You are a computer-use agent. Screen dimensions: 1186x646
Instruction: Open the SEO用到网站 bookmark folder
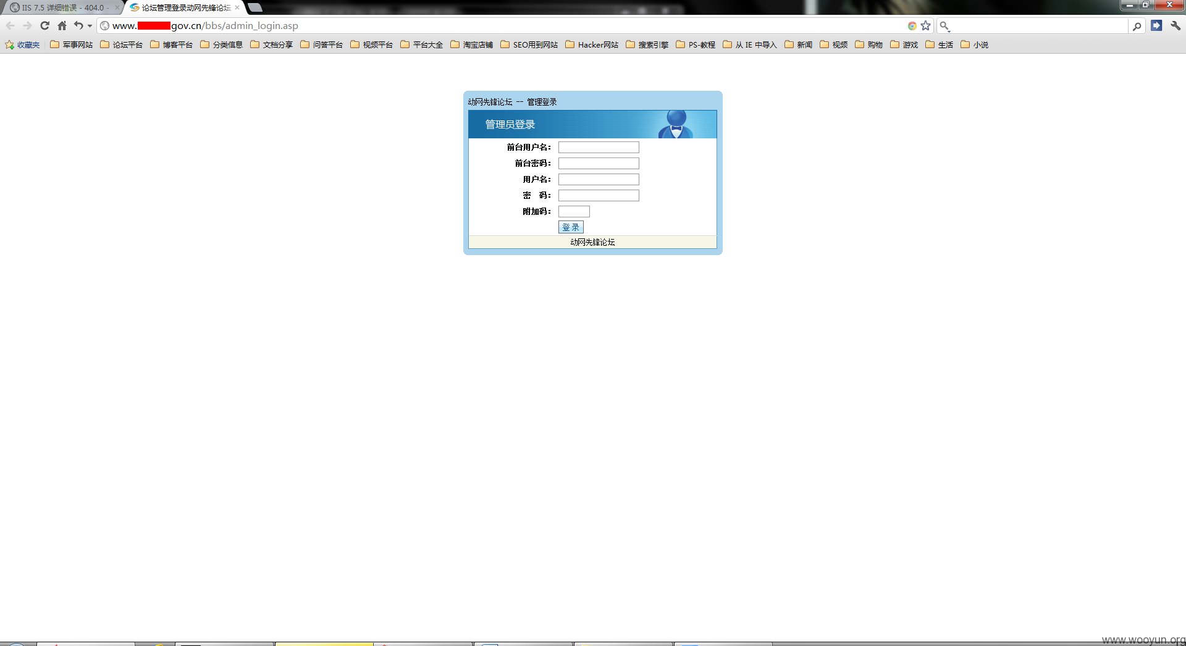tap(529, 44)
